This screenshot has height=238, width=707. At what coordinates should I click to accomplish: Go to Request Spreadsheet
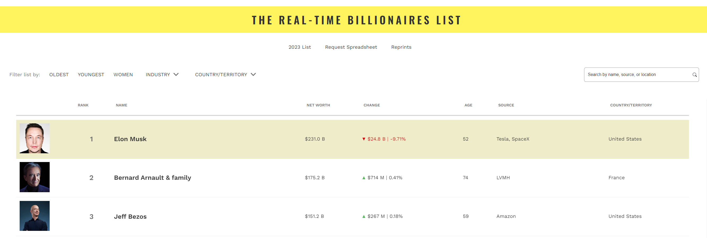[351, 47]
